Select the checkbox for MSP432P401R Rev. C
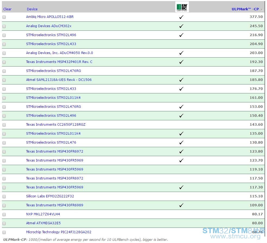Image resolution: width=267 pixels, height=243 pixels. click(x=4, y=62)
